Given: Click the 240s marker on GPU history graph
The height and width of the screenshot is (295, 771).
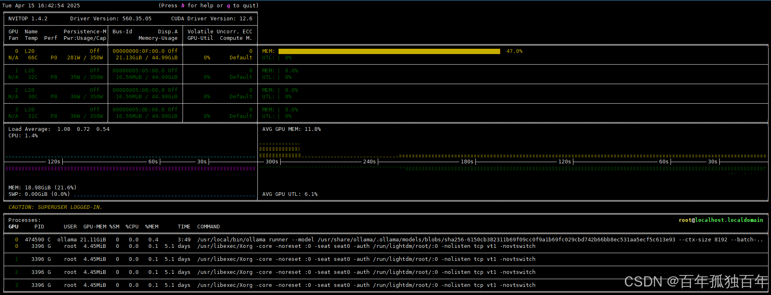Looking at the screenshot, I should tap(370, 162).
